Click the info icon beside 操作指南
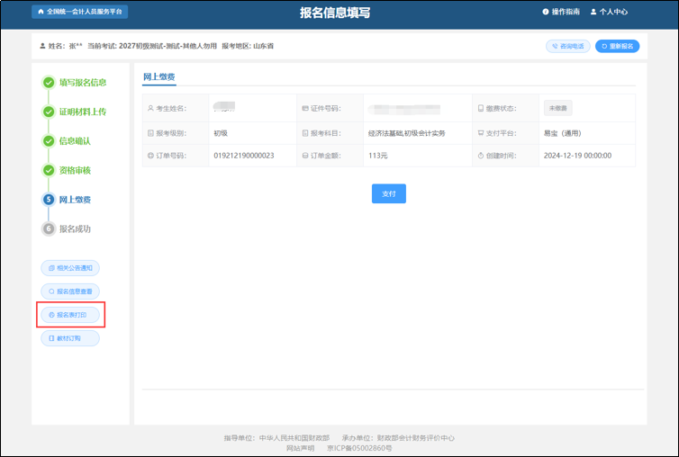Viewport: 679px width, 457px height. (546, 13)
